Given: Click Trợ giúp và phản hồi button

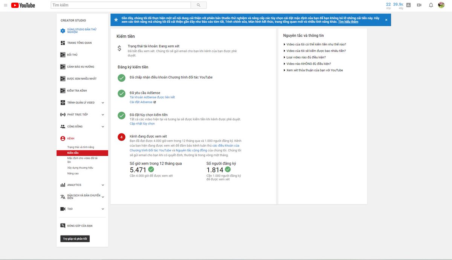Looking at the screenshot, I should (x=75, y=239).
